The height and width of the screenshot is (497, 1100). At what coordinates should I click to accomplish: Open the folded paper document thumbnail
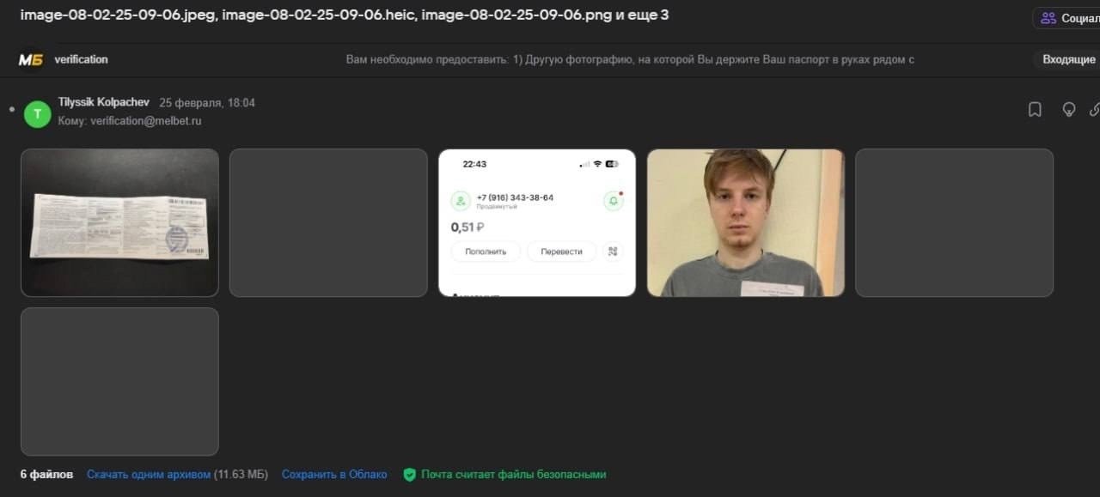coord(119,223)
